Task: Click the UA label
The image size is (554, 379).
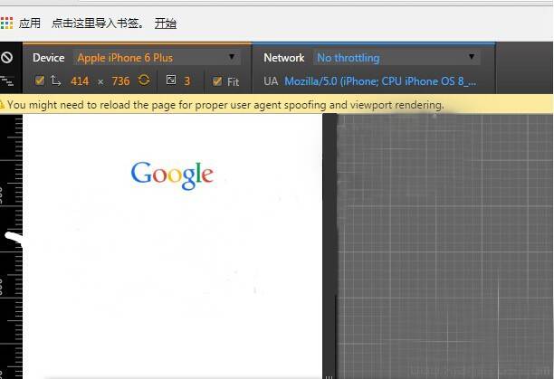Action: (x=271, y=81)
